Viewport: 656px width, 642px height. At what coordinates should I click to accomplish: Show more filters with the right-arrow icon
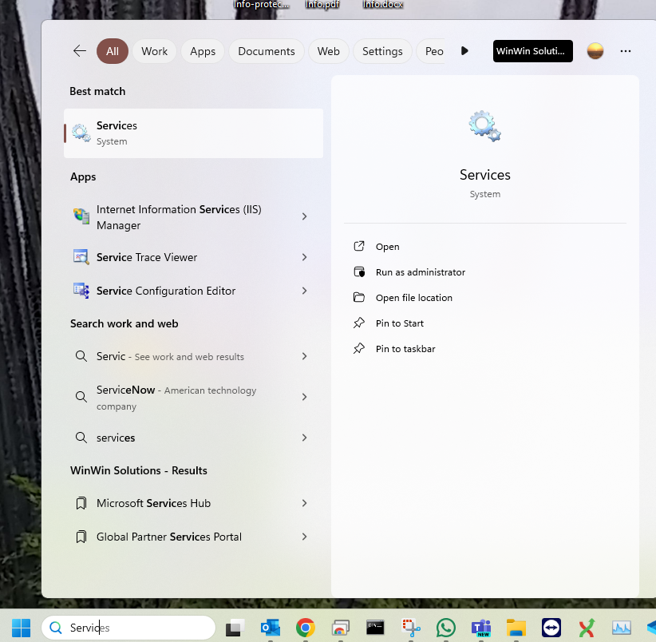[x=464, y=51]
